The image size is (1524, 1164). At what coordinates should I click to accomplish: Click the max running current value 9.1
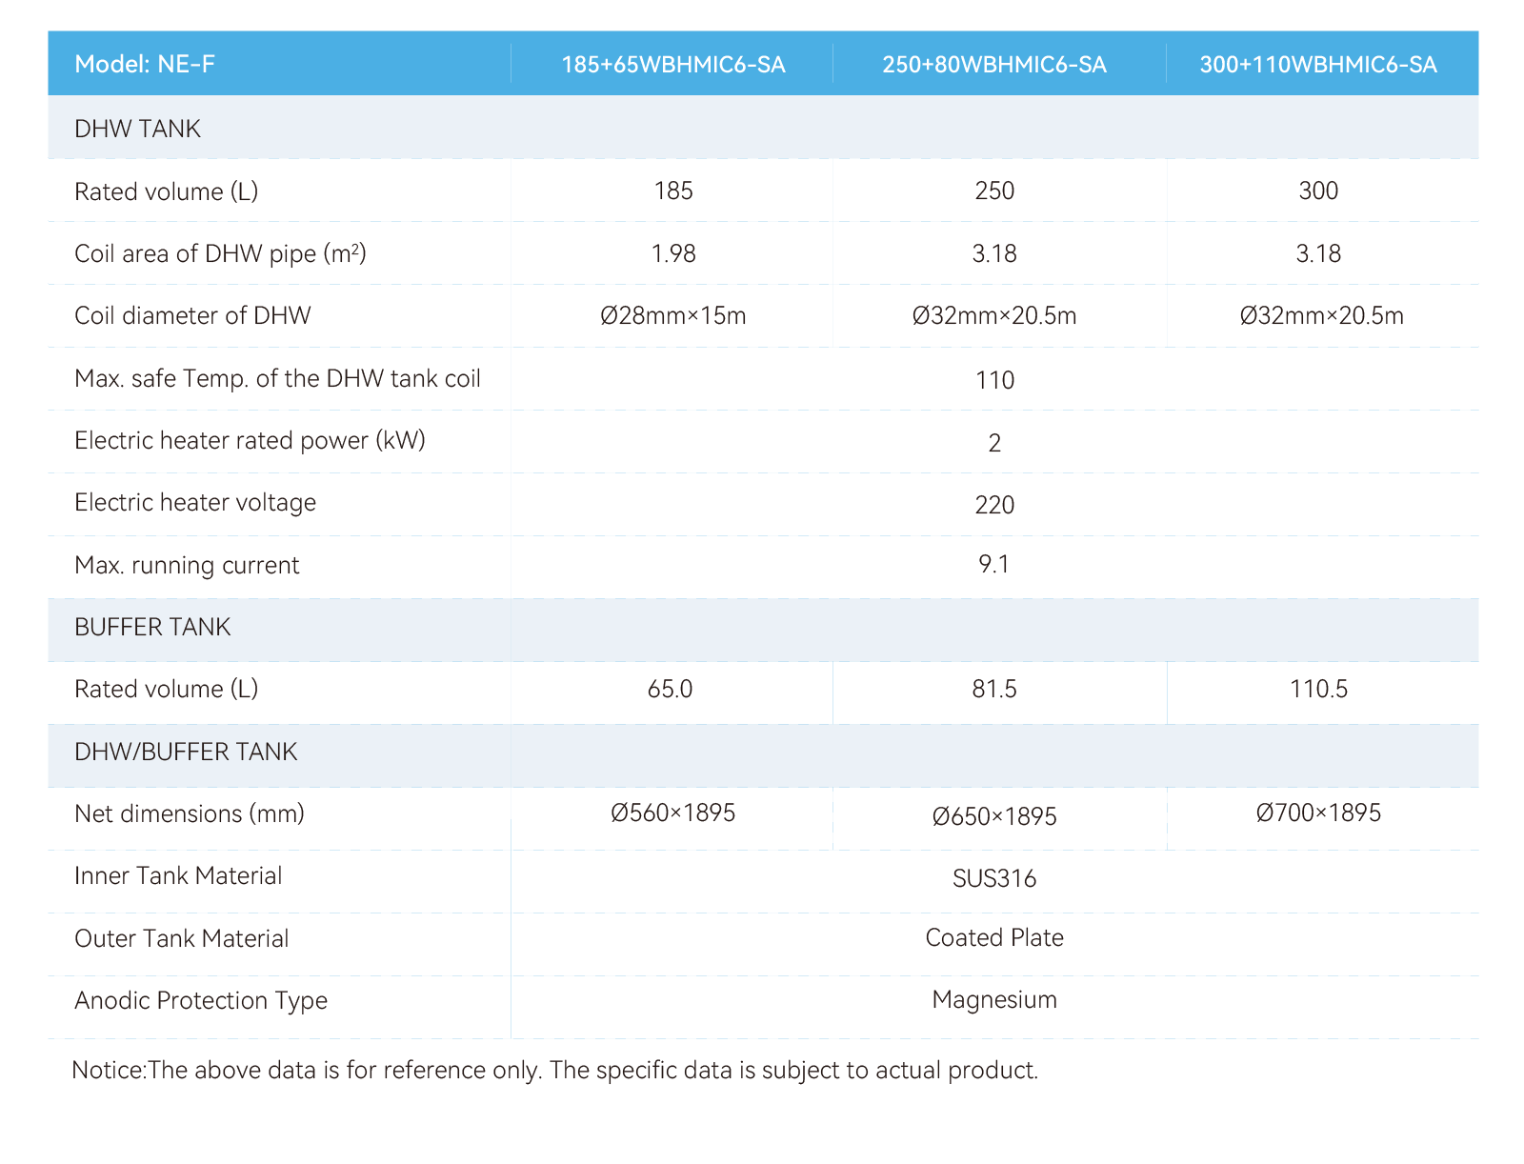(994, 564)
